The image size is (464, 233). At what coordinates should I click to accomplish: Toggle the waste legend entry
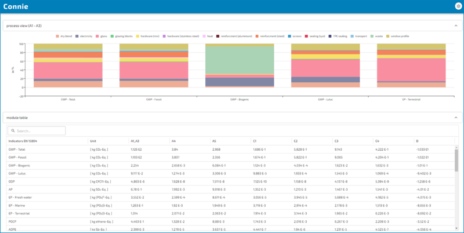tap(375, 36)
